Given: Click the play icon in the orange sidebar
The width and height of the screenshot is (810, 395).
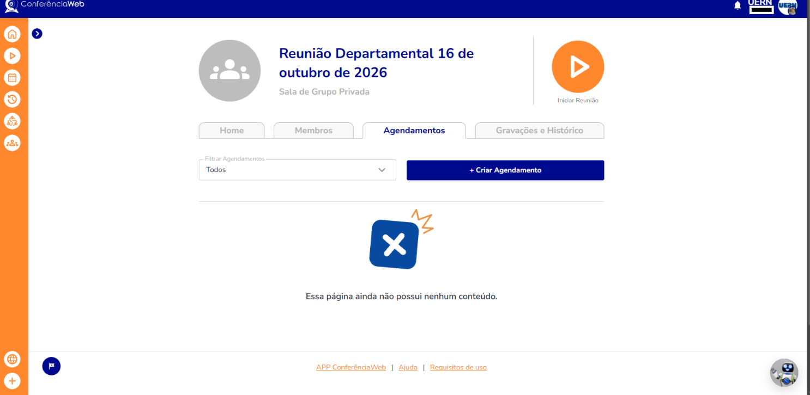Looking at the screenshot, I should click(x=12, y=56).
